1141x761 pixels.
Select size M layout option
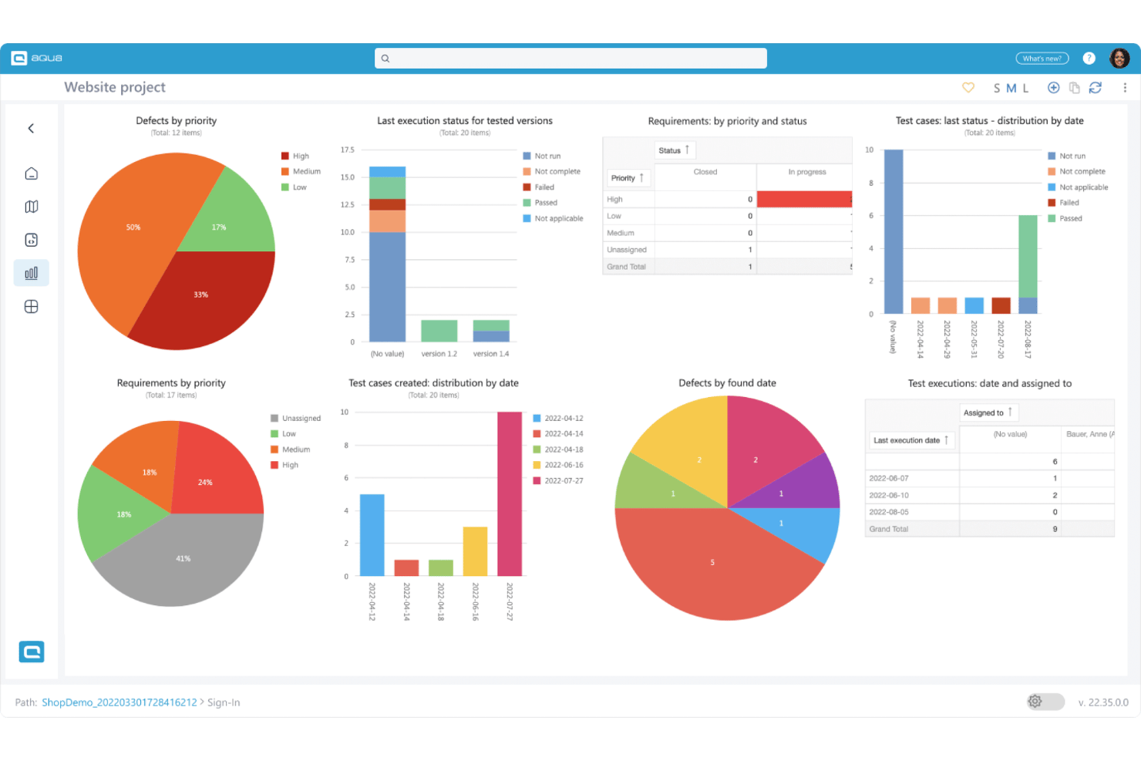tap(1011, 89)
